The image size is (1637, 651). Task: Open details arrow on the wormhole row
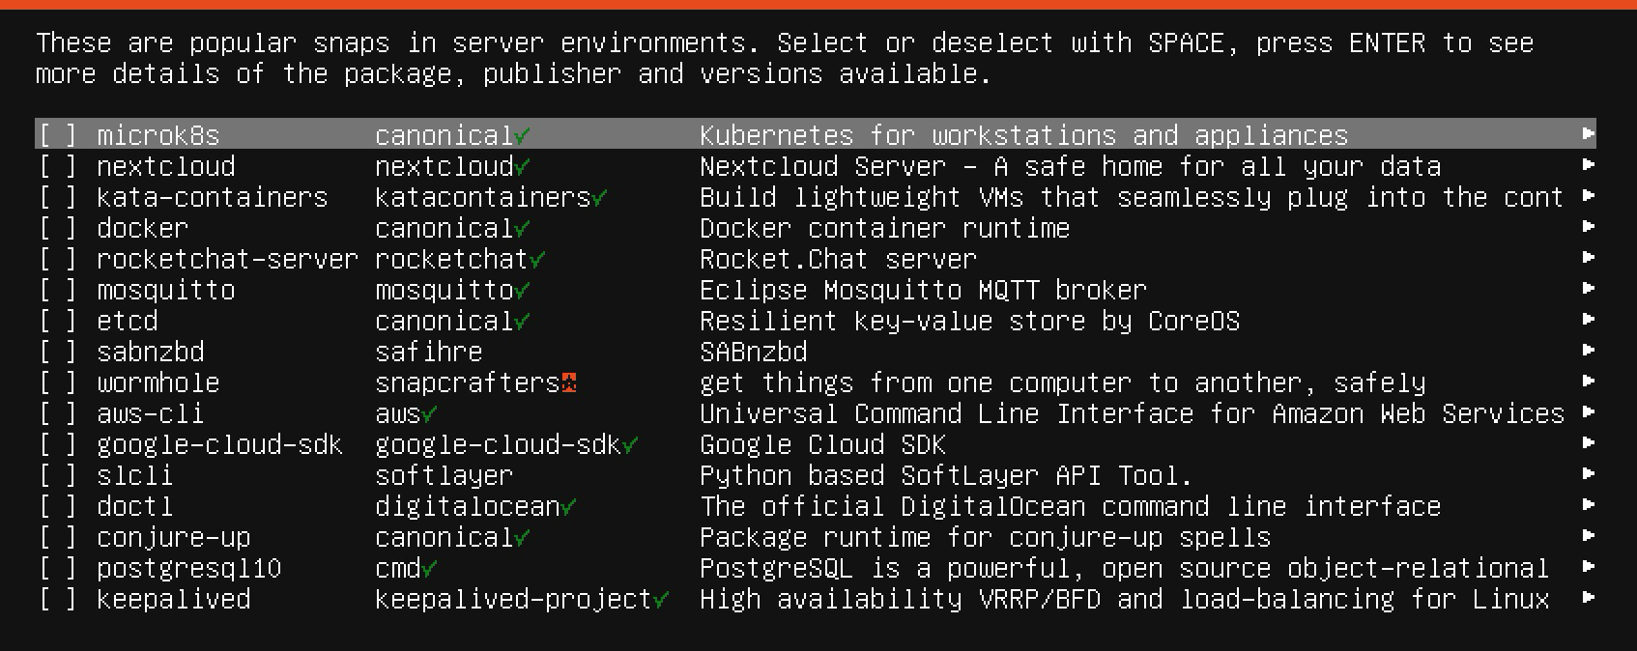point(1588,382)
